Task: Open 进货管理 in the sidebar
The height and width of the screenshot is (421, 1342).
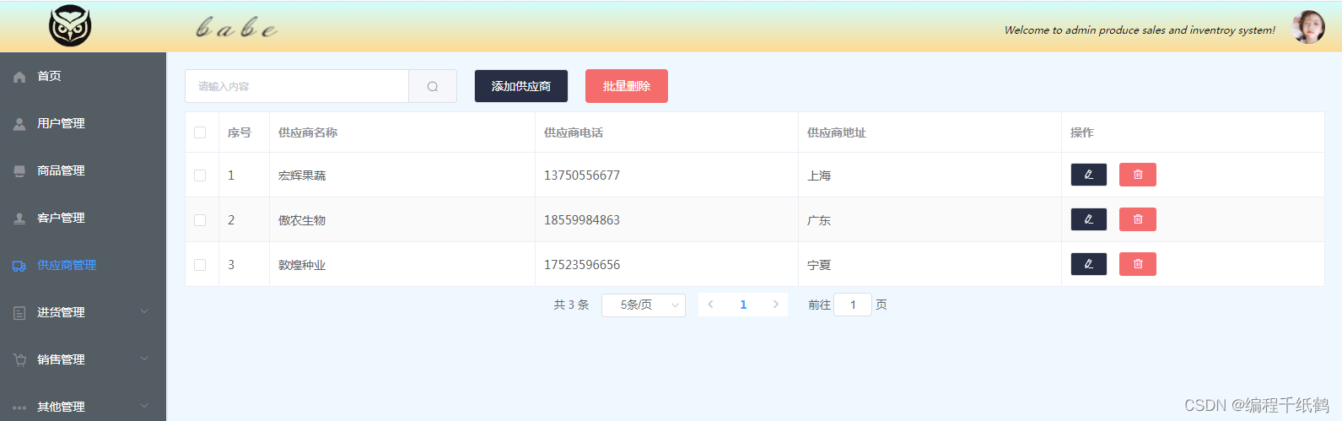Action: pos(83,312)
